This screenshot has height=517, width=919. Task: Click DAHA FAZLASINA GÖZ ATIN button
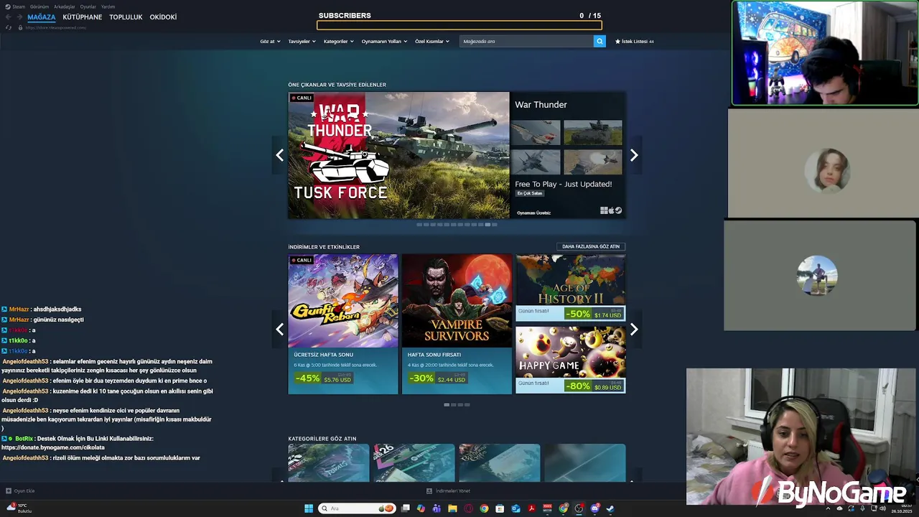591,246
